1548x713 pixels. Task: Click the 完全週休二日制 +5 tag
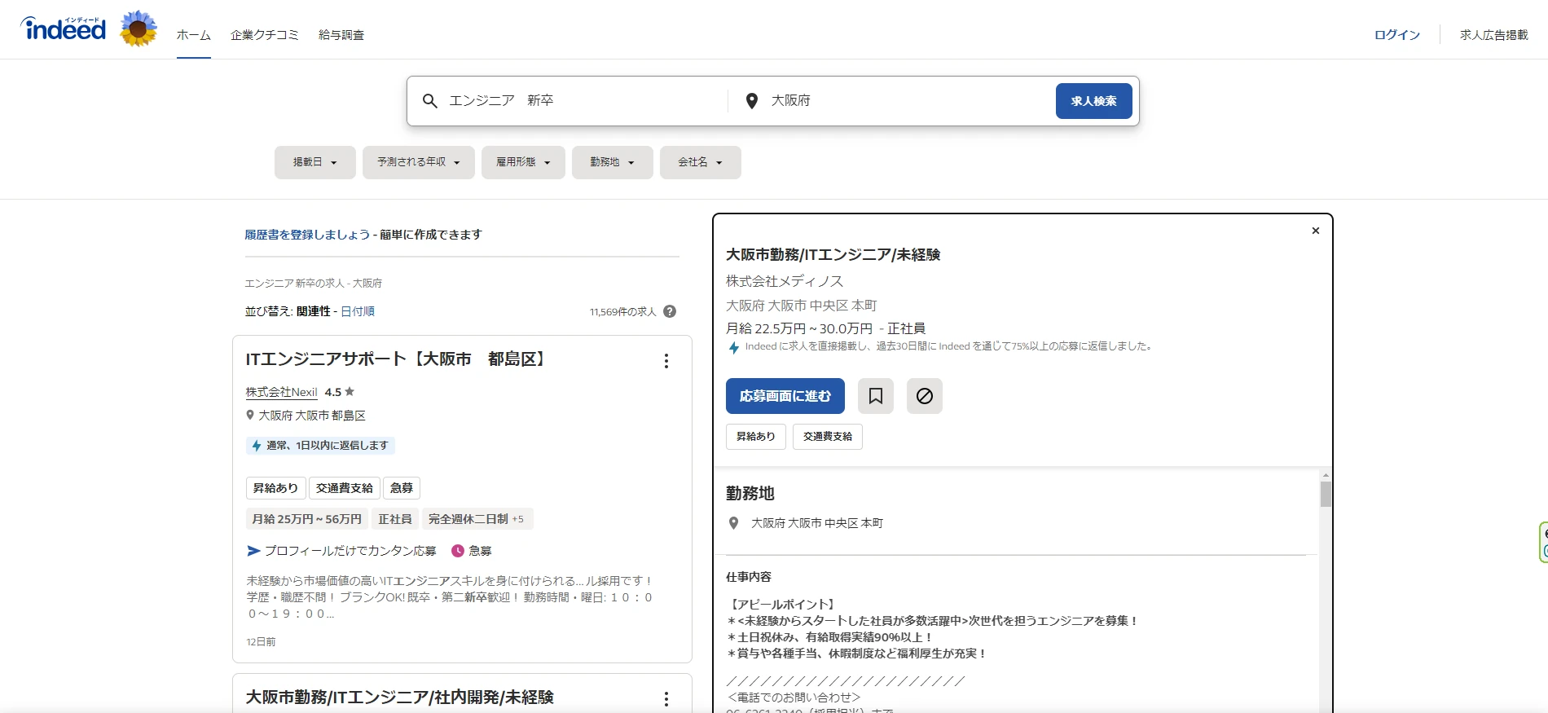click(477, 519)
